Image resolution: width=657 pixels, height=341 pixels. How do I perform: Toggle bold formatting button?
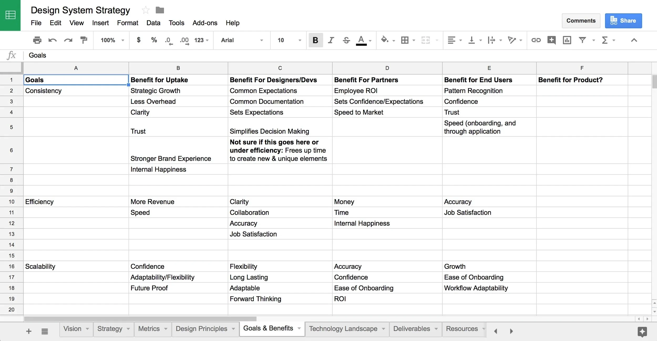click(315, 40)
